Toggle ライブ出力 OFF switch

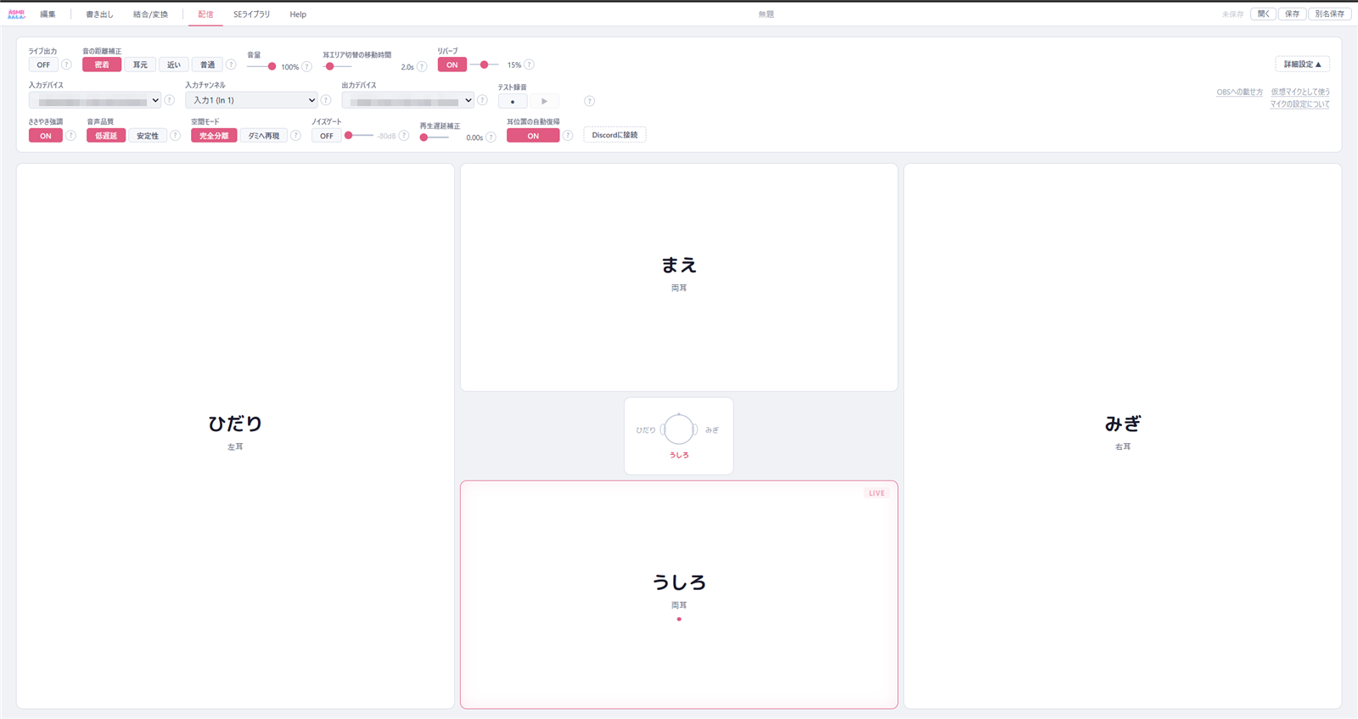(43, 65)
